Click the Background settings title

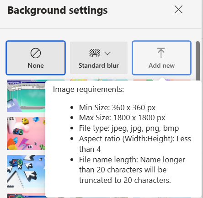point(58,11)
